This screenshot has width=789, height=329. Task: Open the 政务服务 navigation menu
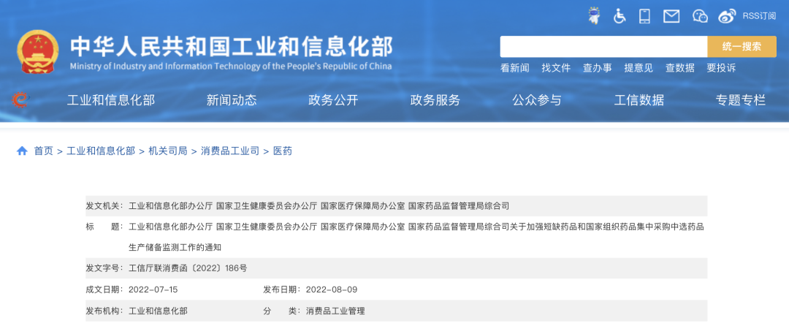coord(435,101)
